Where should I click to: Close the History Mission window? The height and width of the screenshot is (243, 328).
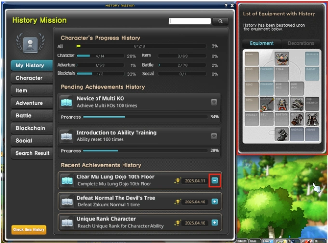(x=232, y=6)
